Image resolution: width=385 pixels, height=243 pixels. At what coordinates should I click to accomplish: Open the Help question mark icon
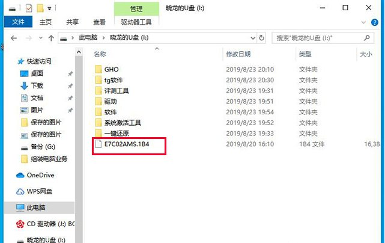[x=374, y=22]
